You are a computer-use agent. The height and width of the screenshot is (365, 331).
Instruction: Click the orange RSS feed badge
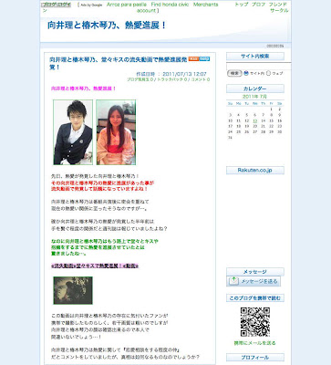pos(193,58)
